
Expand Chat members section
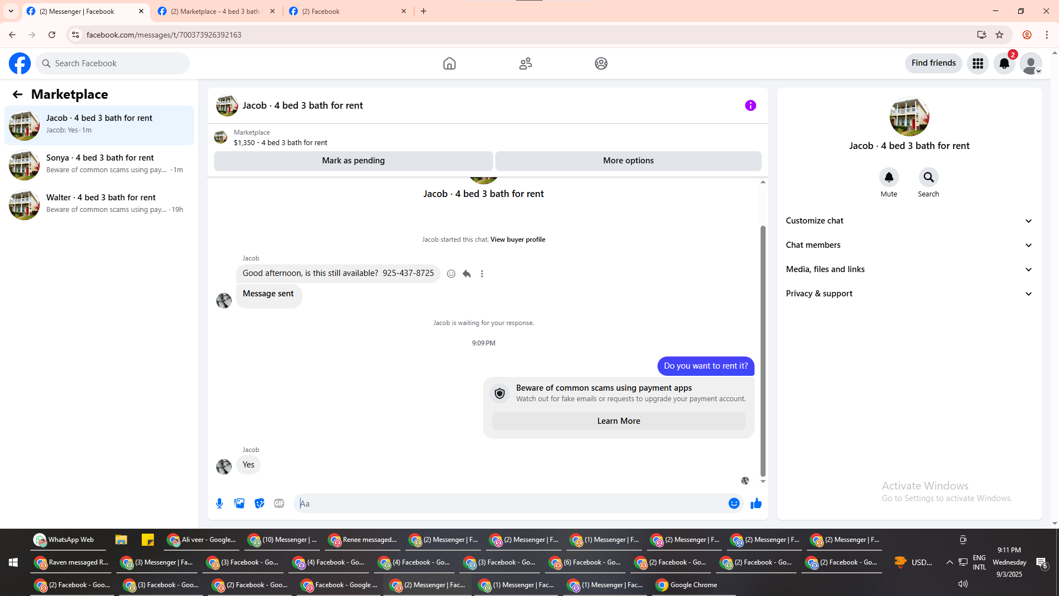pyautogui.click(x=910, y=245)
